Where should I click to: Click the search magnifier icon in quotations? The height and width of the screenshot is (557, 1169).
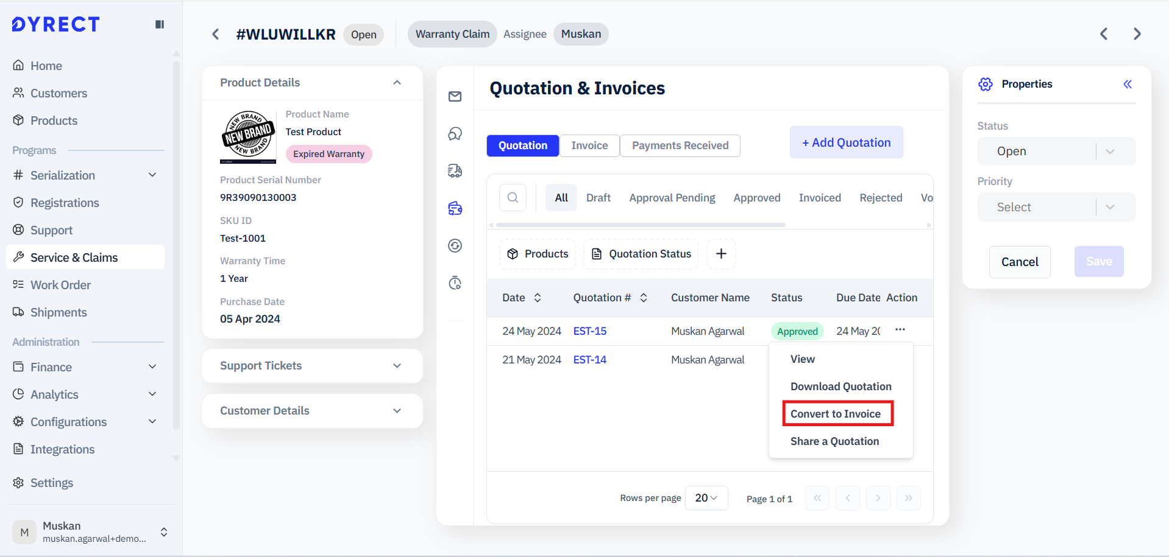tap(513, 198)
